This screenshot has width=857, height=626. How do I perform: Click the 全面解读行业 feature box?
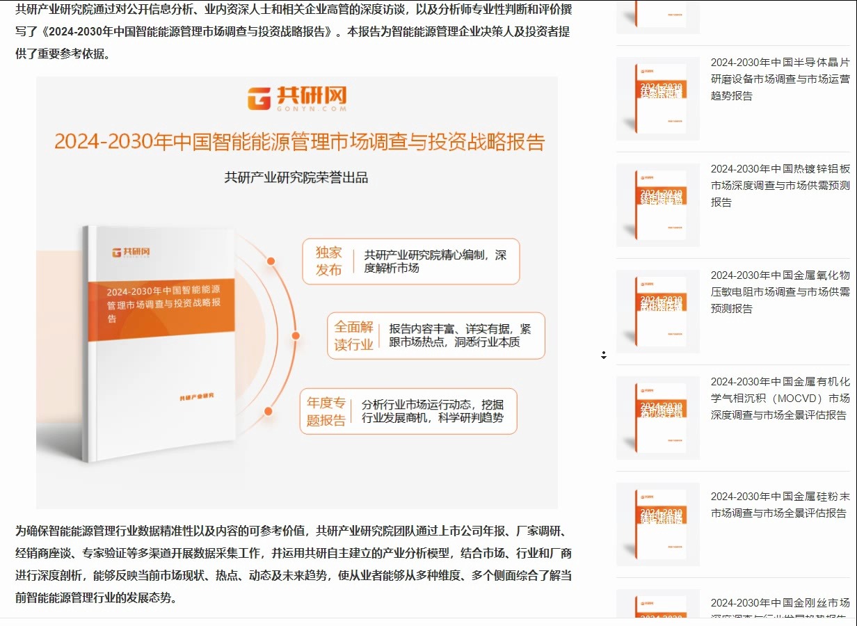436,335
